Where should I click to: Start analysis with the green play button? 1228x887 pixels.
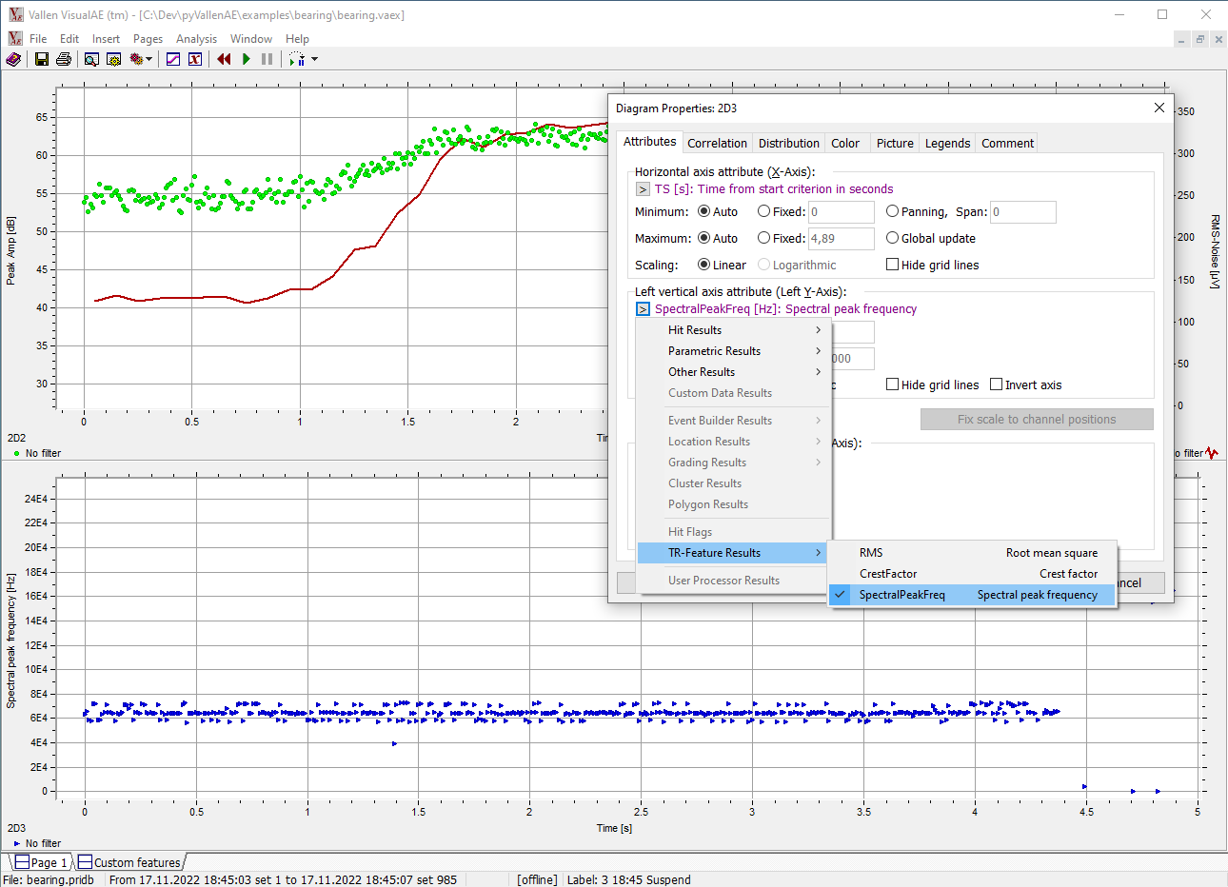tap(247, 59)
